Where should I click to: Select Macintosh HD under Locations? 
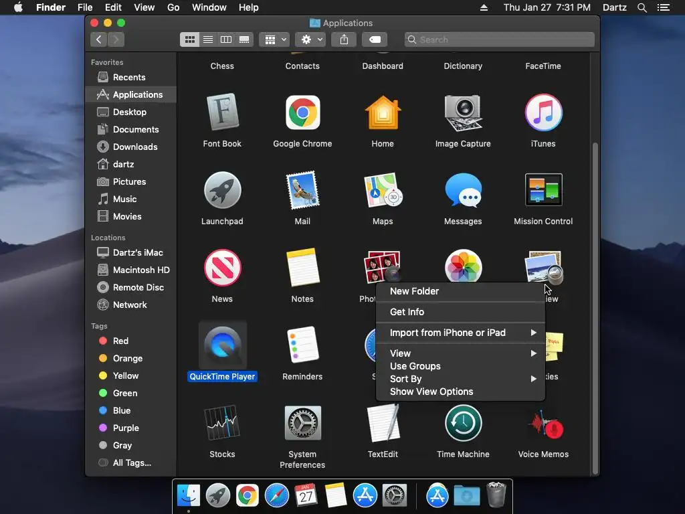131,270
